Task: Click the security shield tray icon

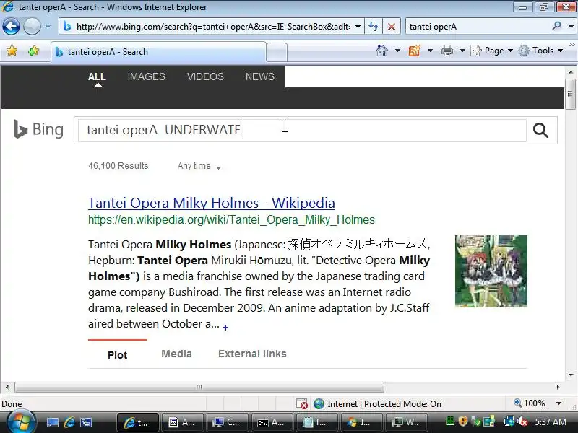Action: pyautogui.click(x=463, y=421)
